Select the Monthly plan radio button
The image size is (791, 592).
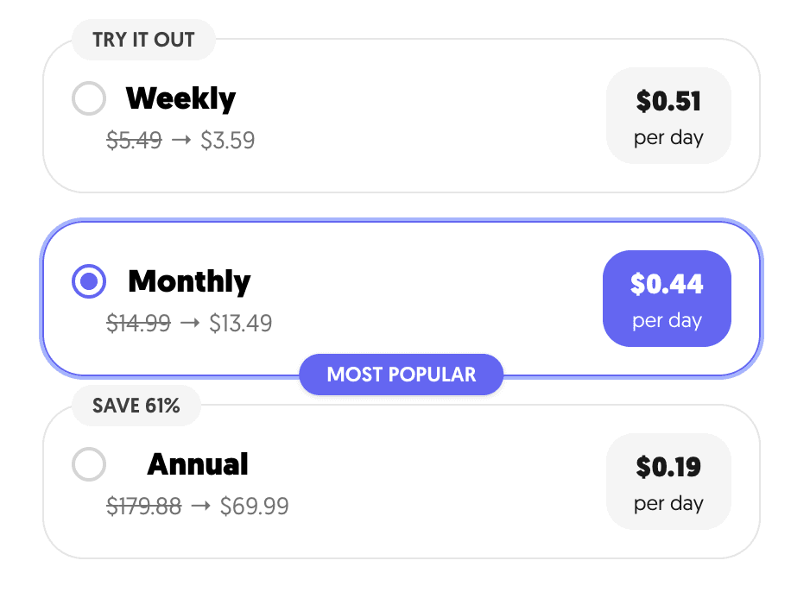(88, 281)
